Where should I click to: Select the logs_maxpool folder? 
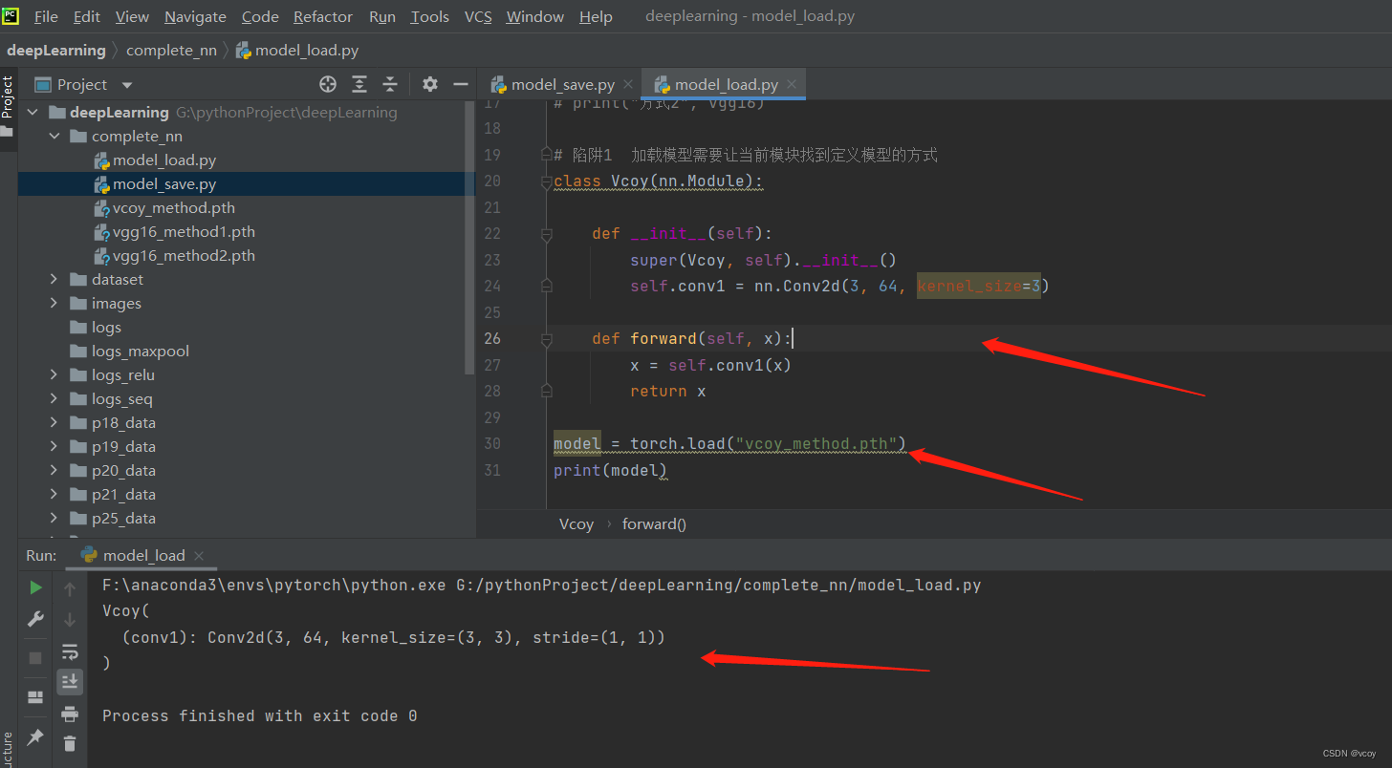(141, 352)
